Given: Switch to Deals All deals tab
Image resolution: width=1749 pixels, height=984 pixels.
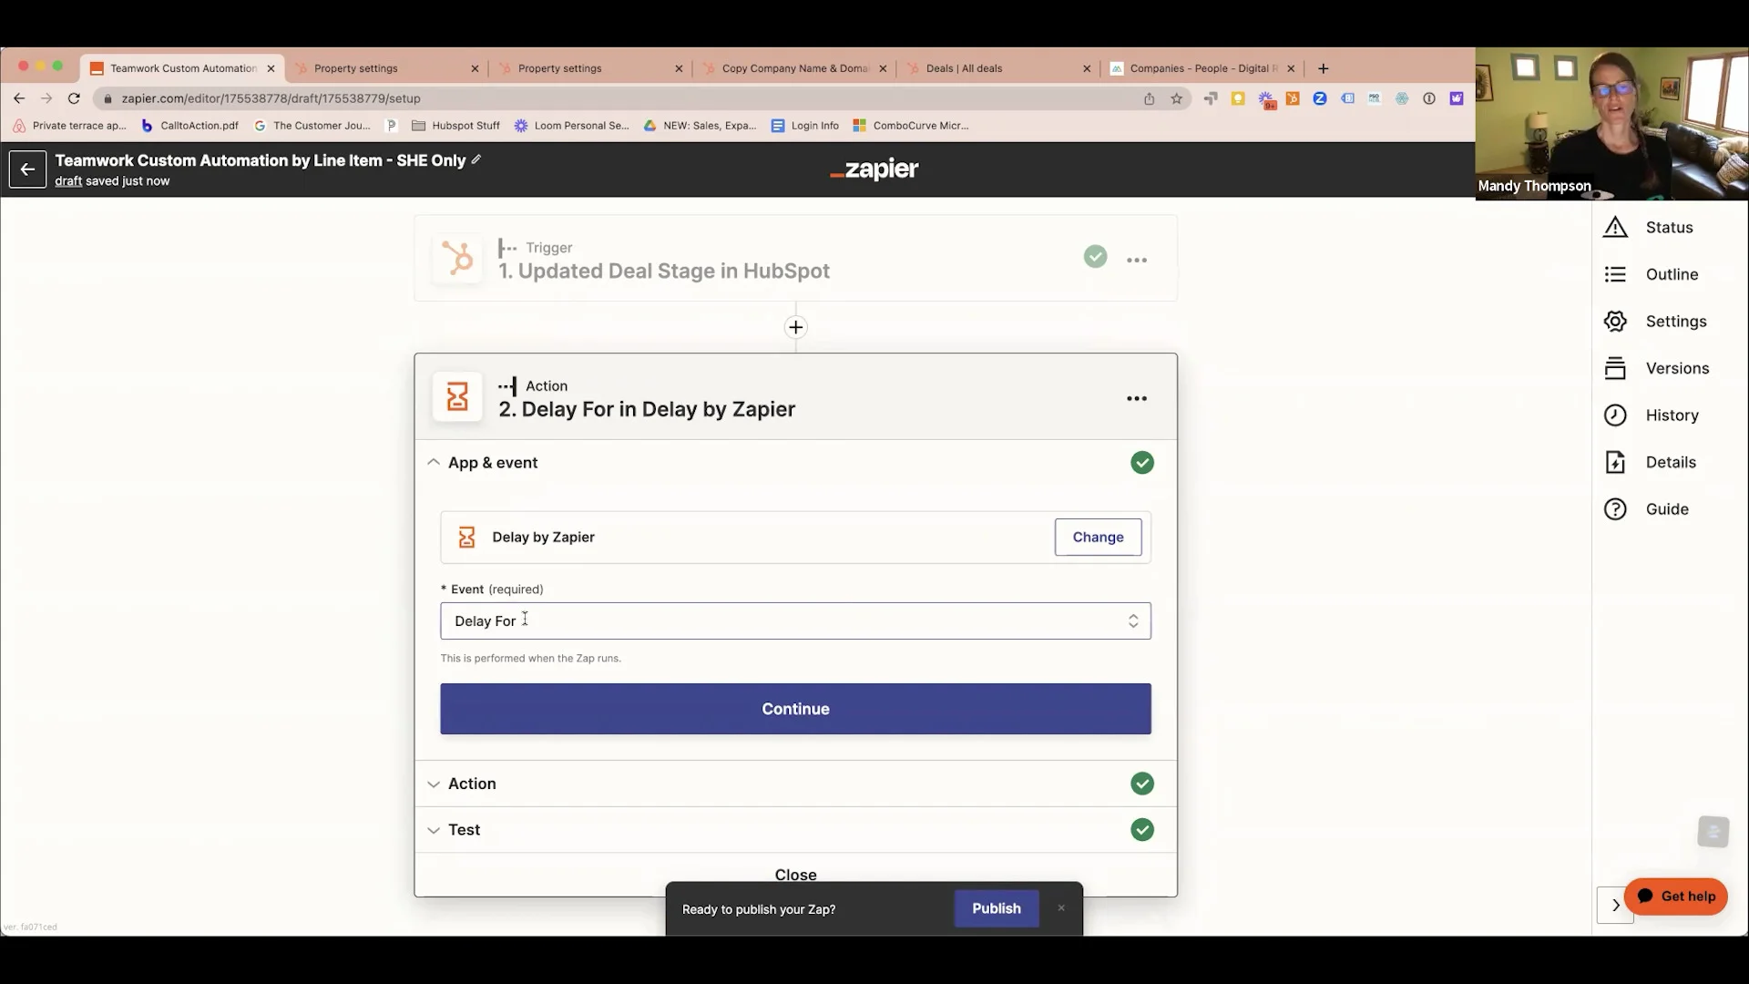Looking at the screenshot, I should (x=999, y=68).
